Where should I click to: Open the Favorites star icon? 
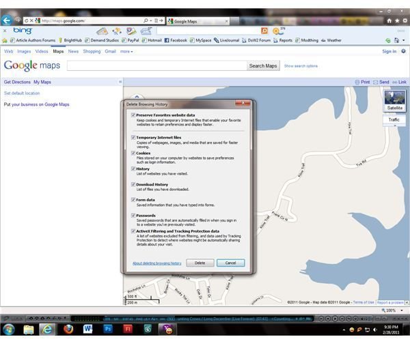point(397,20)
